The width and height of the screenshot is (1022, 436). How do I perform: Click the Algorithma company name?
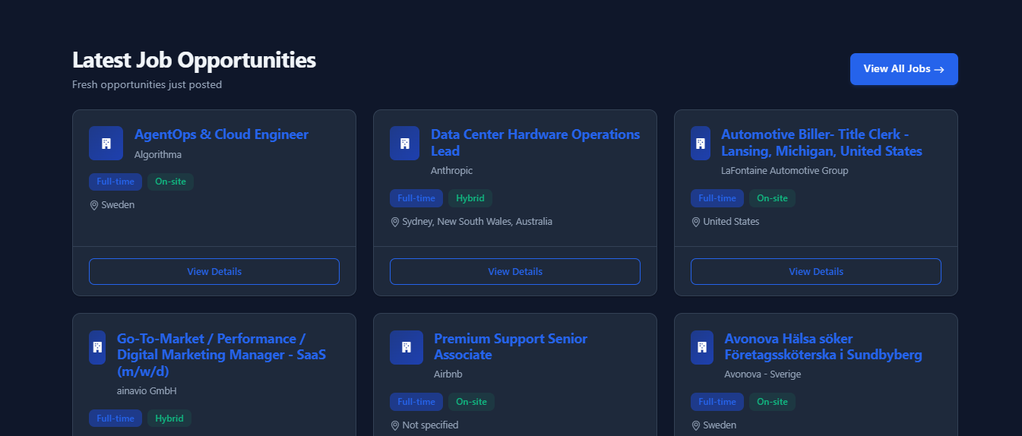(x=158, y=155)
